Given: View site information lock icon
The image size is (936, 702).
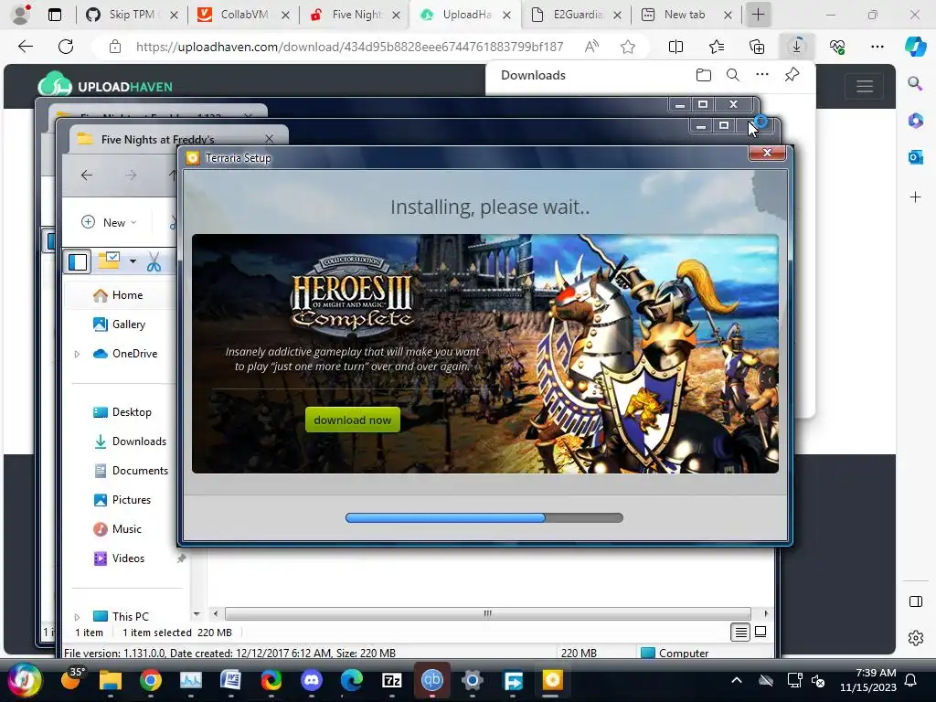Looking at the screenshot, I should click(115, 47).
